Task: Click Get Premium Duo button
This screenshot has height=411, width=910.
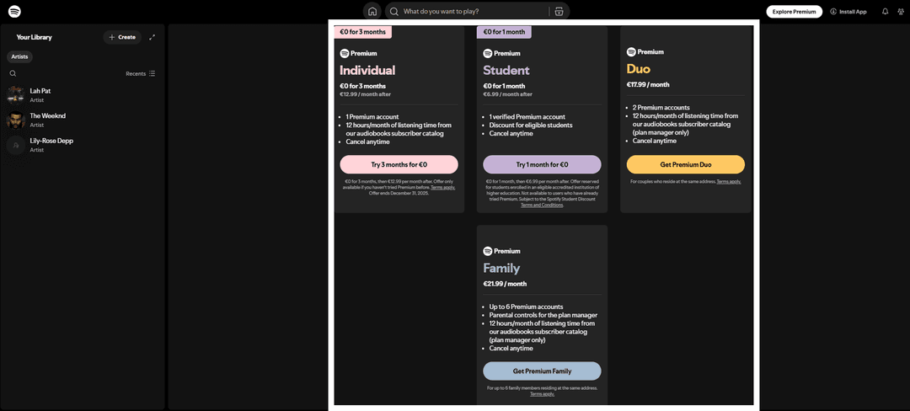Action: 685,164
